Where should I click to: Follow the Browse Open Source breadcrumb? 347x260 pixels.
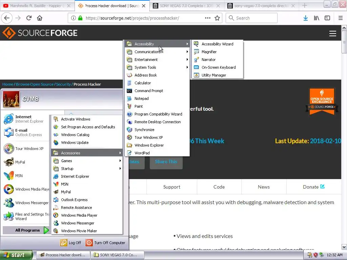click(x=35, y=84)
